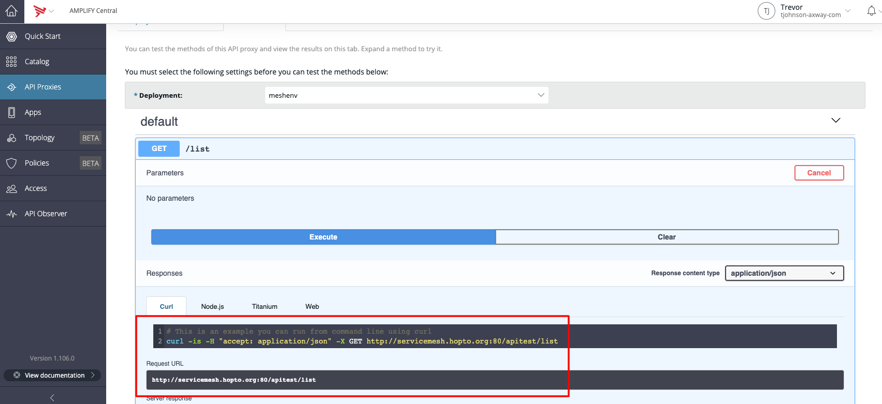This screenshot has width=882, height=404.
Task: Click the home icon in the top bar
Action: point(11,11)
